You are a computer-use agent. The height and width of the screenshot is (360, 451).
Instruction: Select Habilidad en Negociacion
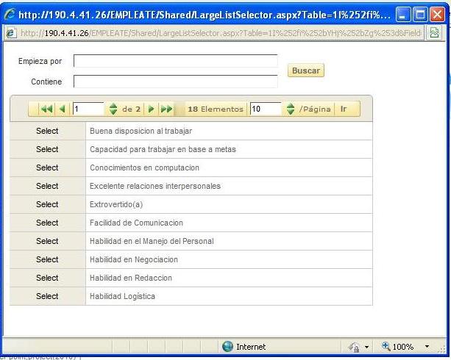47,259
